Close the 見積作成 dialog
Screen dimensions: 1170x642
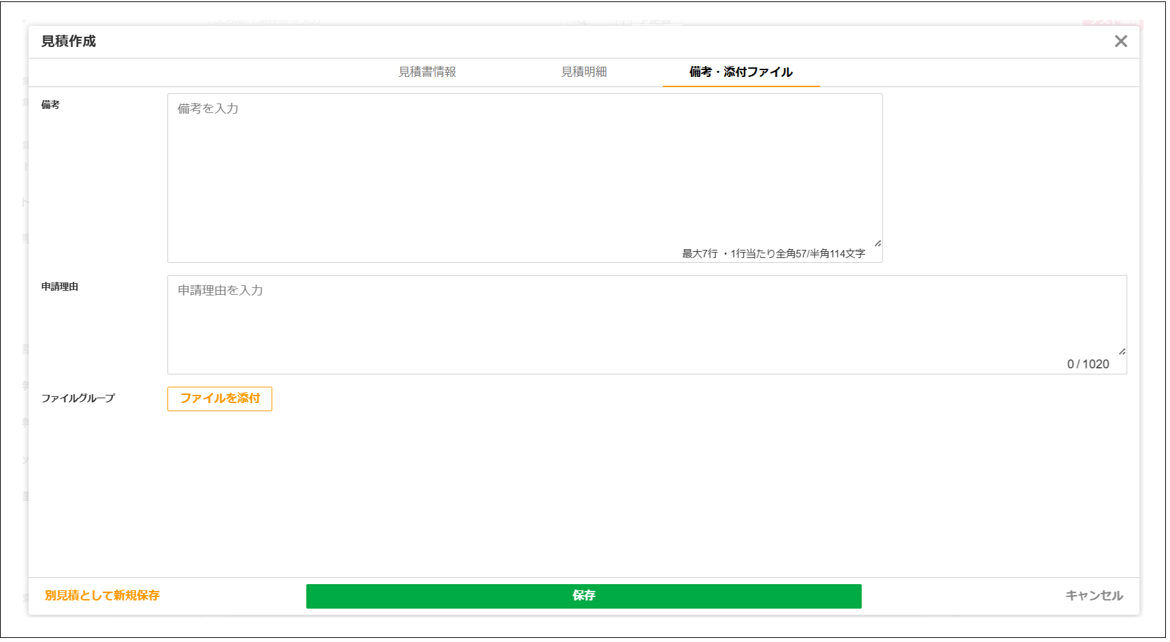(1121, 41)
